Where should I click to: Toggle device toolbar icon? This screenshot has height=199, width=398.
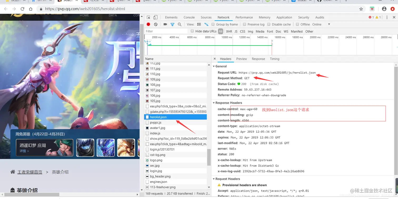(155, 17)
